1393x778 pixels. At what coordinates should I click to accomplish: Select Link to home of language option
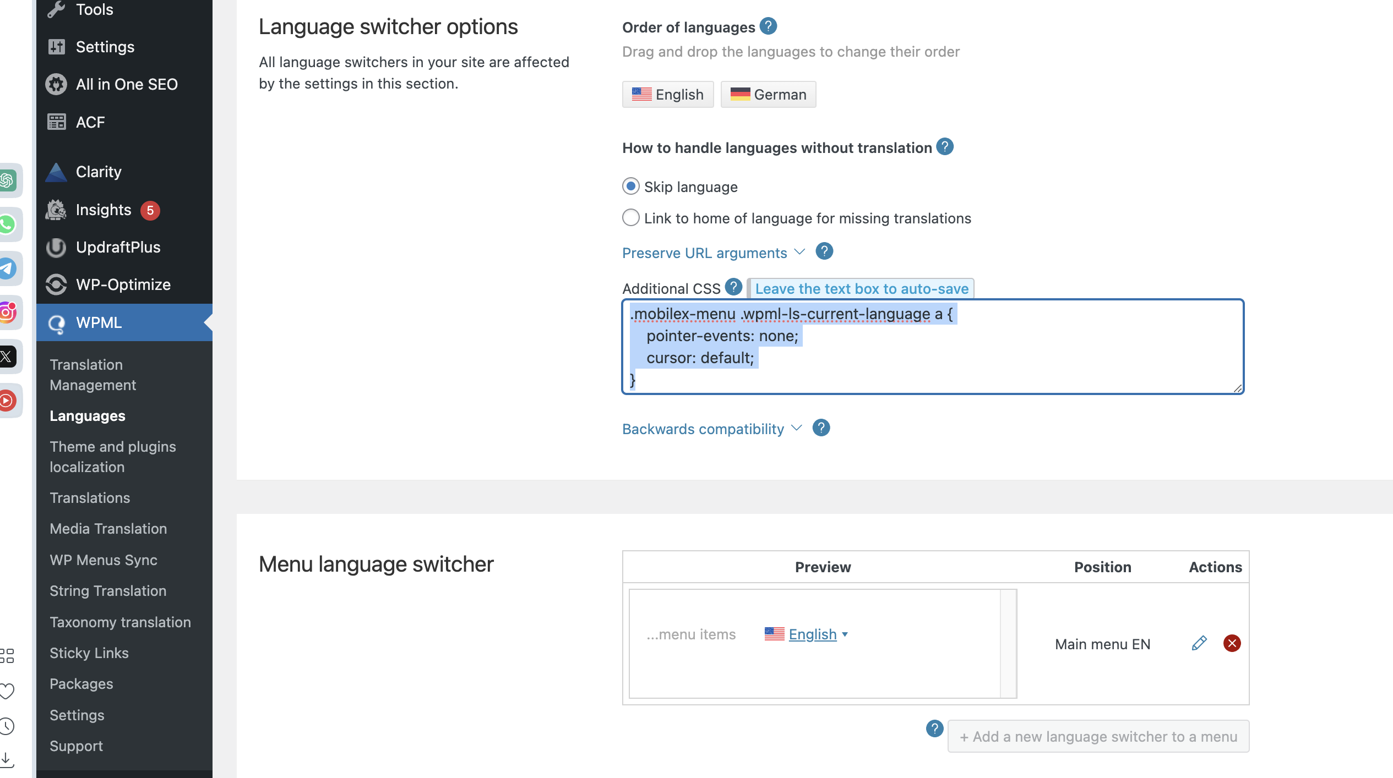coord(631,218)
